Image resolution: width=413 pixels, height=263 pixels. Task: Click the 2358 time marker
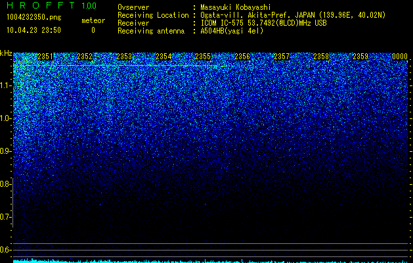coord(321,57)
